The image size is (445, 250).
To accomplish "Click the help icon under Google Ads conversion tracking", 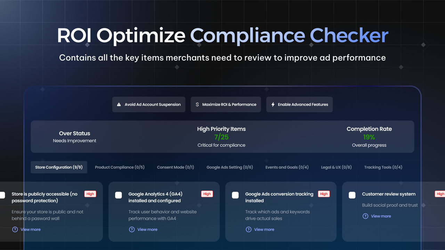I will tap(249, 230).
